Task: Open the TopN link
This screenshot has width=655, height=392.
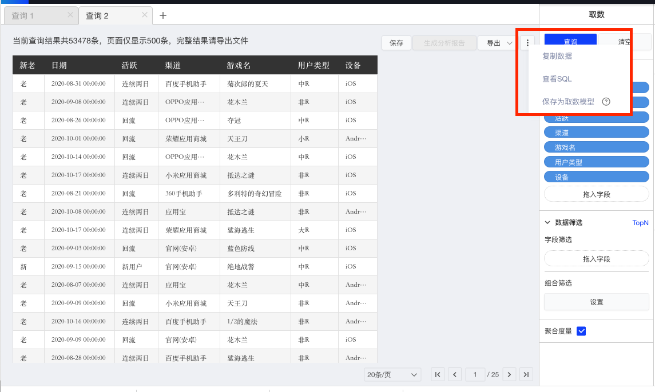Action: (x=640, y=222)
